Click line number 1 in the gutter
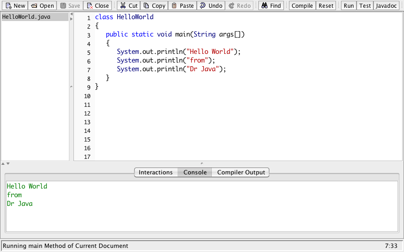The height and width of the screenshot is (252, 404). [89, 18]
